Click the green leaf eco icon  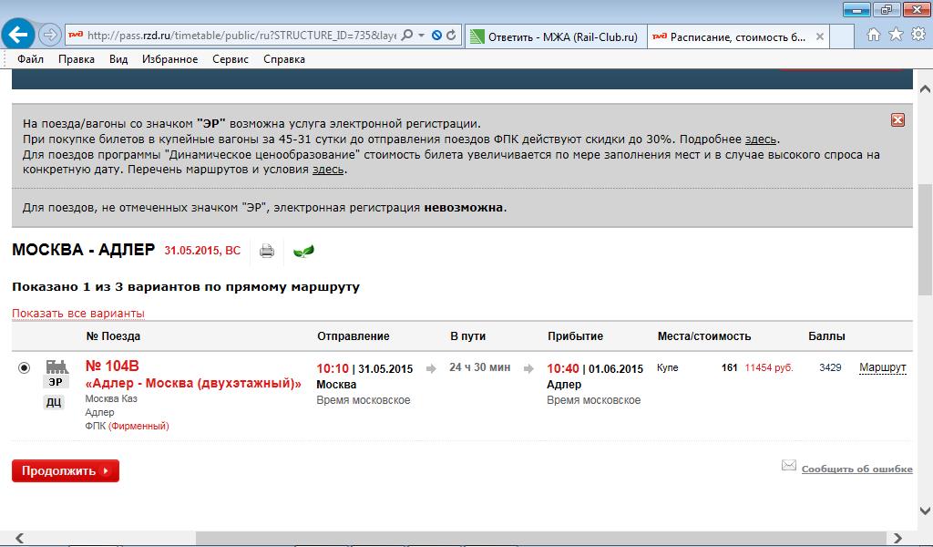click(x=303, y=251)
